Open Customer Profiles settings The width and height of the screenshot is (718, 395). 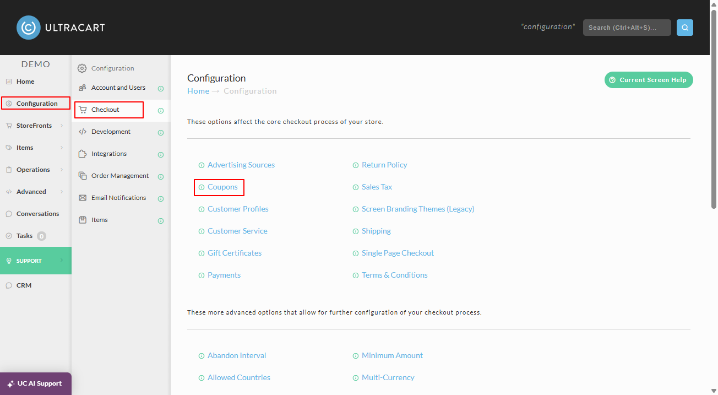pyautogui.click(x=238, y=209)
